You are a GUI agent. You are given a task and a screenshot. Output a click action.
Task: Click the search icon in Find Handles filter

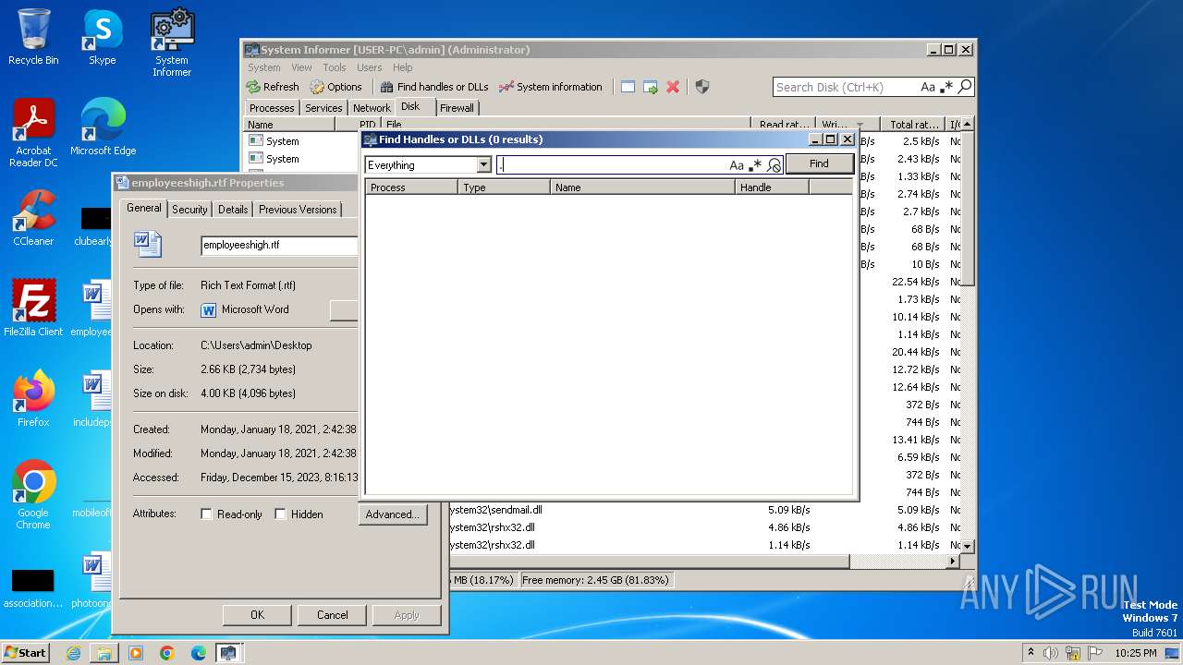(x=774, y=165)
